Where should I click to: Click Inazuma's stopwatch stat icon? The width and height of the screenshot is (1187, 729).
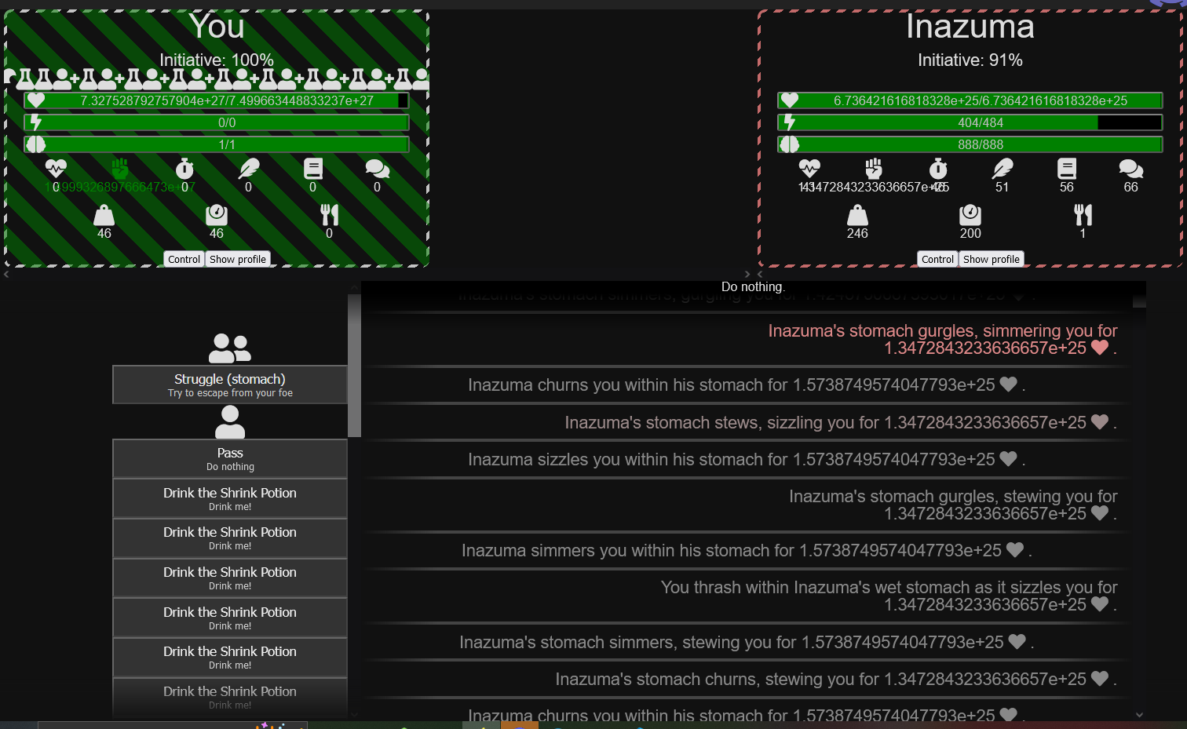coord(938,169)
